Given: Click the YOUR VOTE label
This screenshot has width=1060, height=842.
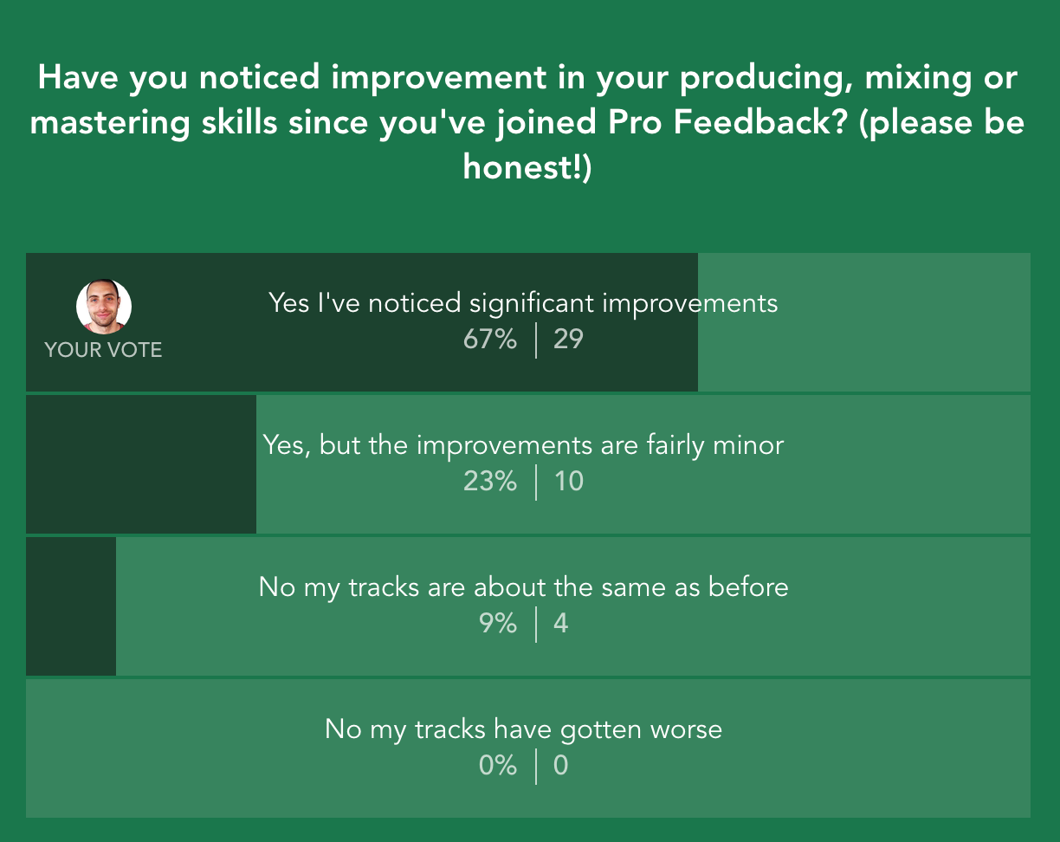Looking at the screenshot, I should click(104, 350).
